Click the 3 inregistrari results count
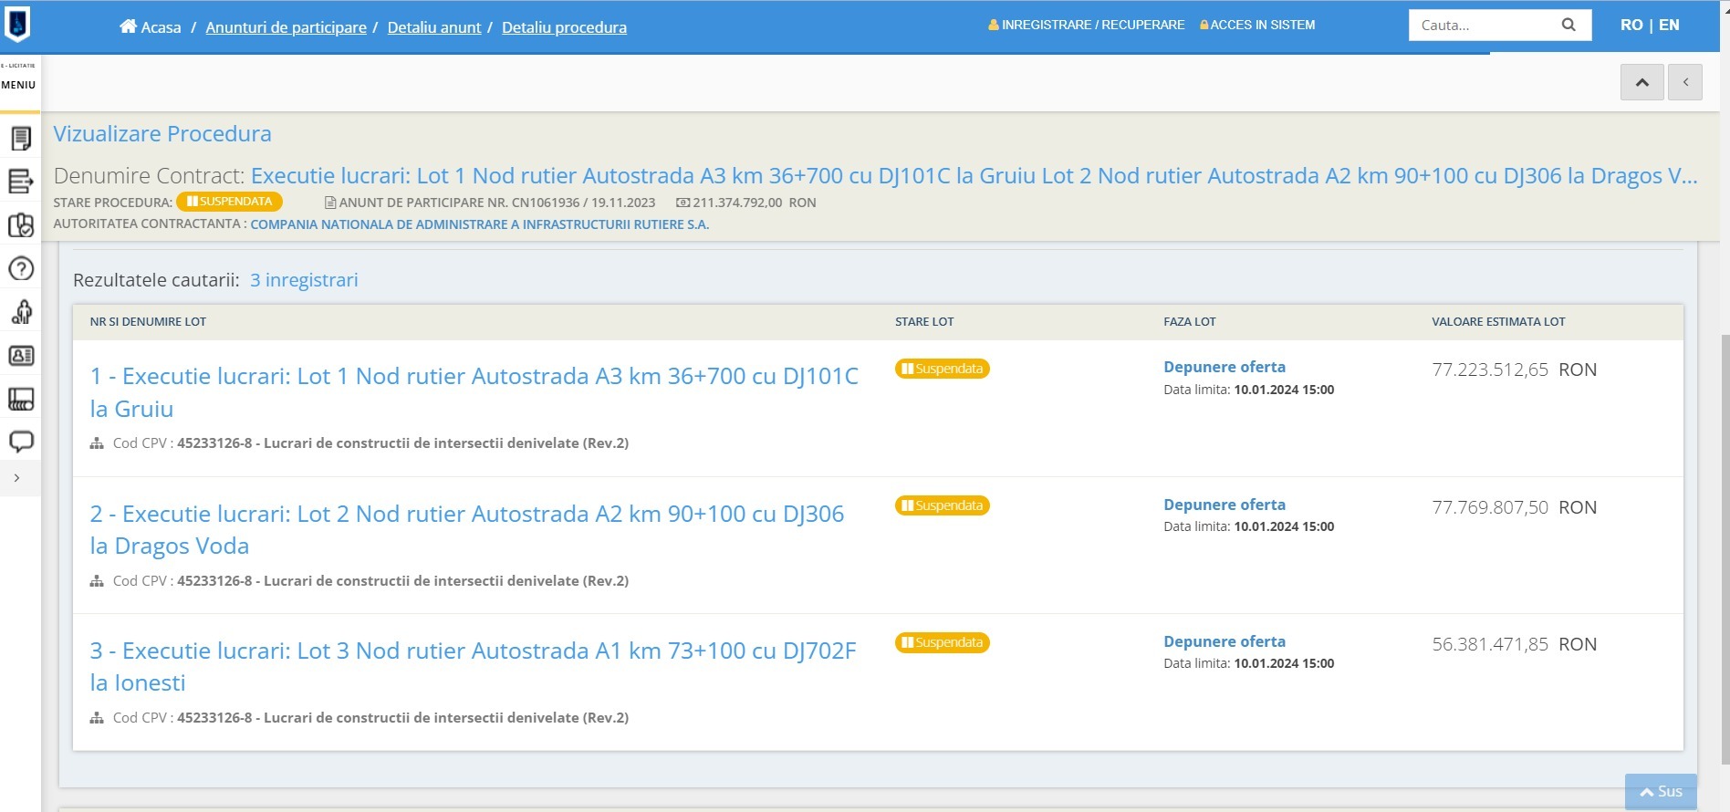 coord(304,280)
